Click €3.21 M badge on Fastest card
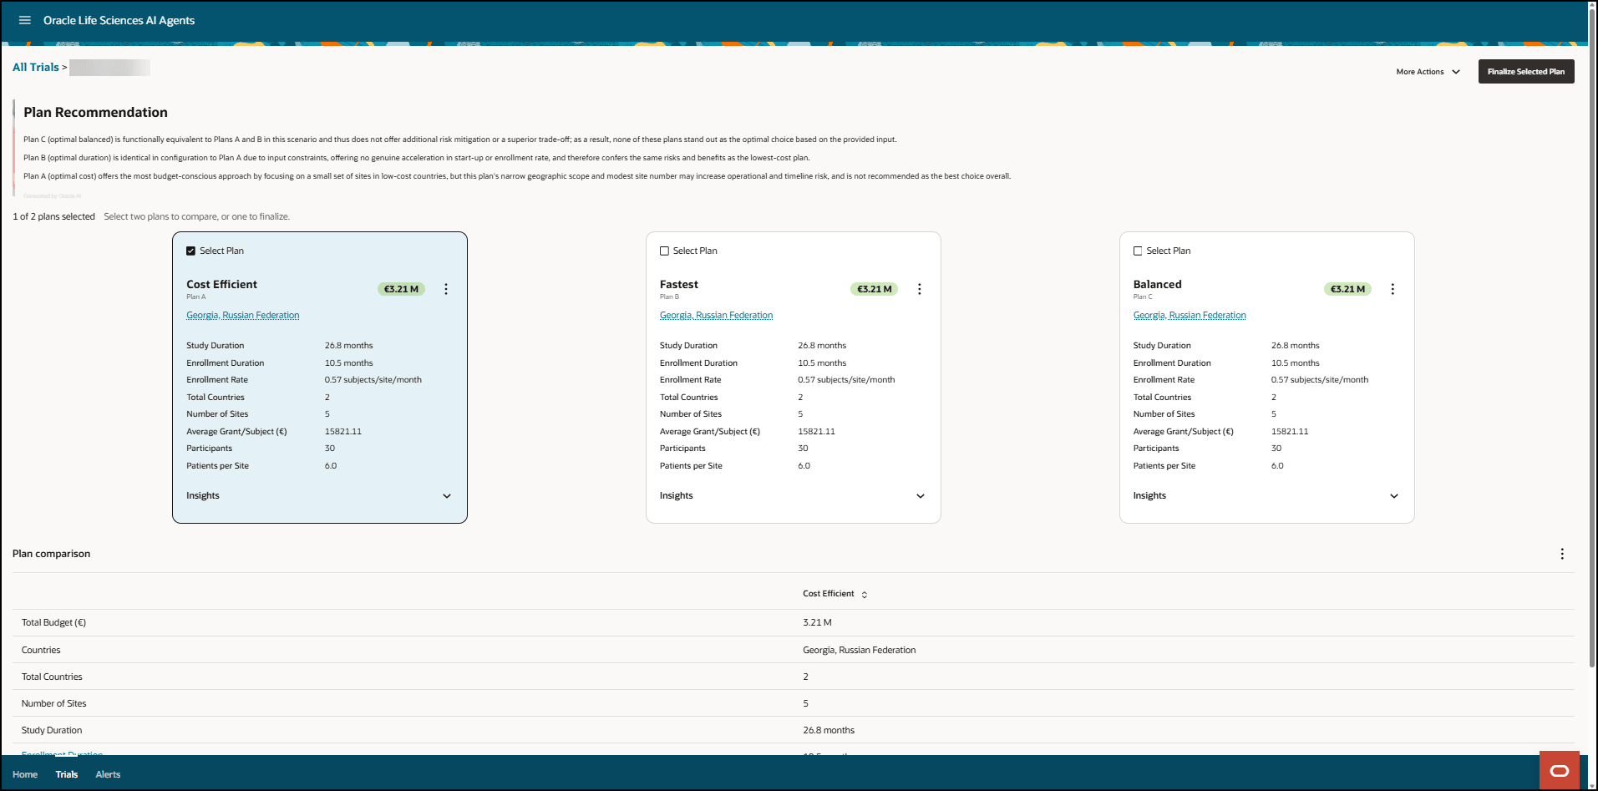Screen dimensions: 1598x791 pyautogui.click(x=875, y=289)
